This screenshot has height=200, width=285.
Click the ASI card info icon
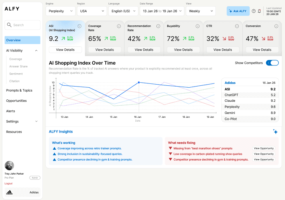(x=79, y=26)
